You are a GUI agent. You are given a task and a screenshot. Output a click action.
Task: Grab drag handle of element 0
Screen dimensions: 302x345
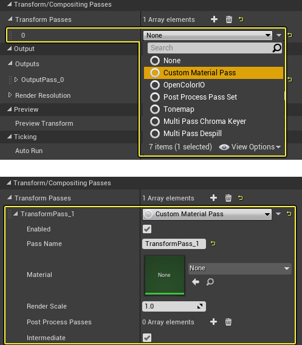pos(10,35)
